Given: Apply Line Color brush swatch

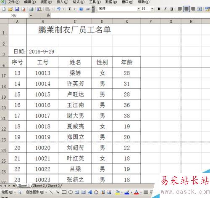Looking at the screenshot, I should coord(127,192).
